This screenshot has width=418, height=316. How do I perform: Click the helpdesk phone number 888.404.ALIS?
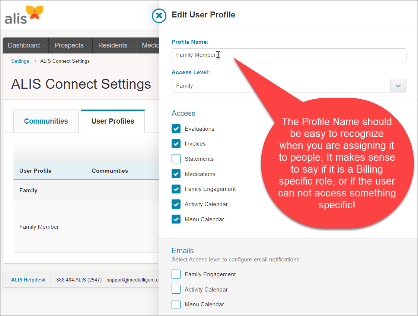[x=79, y=280]
